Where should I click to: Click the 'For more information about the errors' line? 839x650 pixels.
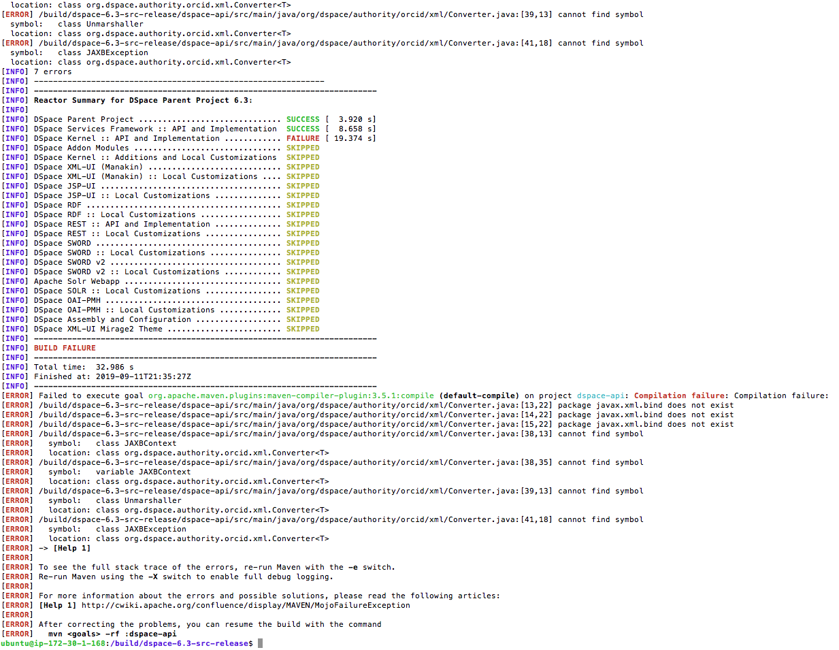coord(251,596)
